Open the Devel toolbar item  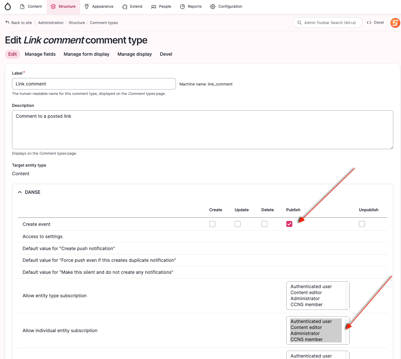[x=375, y=23]
